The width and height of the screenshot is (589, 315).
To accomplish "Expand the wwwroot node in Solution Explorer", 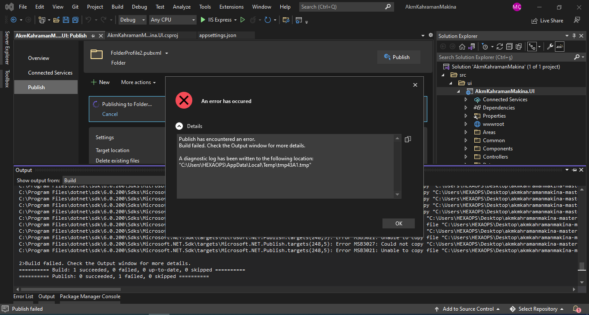I will tap(466, 124).
